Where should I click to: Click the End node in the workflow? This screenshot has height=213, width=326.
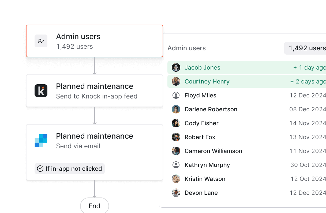[x=94, y=206]
